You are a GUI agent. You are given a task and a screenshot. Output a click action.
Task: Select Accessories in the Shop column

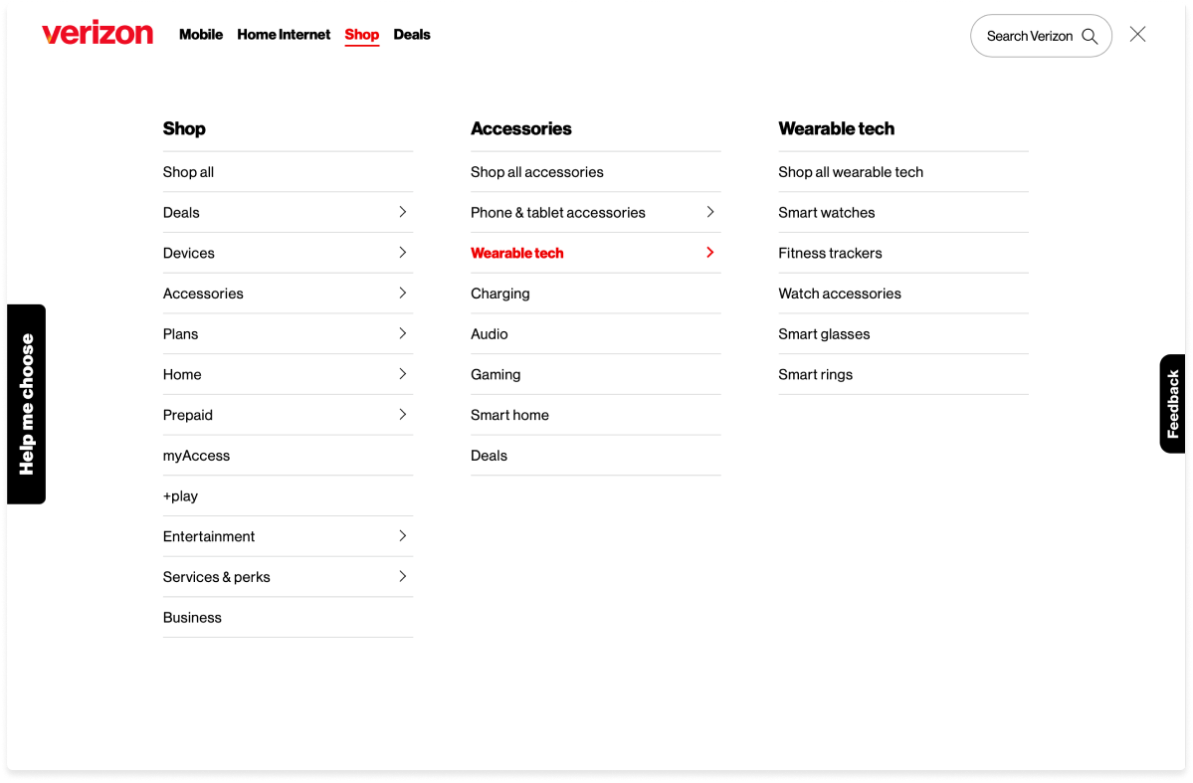(x=203, y=293)
